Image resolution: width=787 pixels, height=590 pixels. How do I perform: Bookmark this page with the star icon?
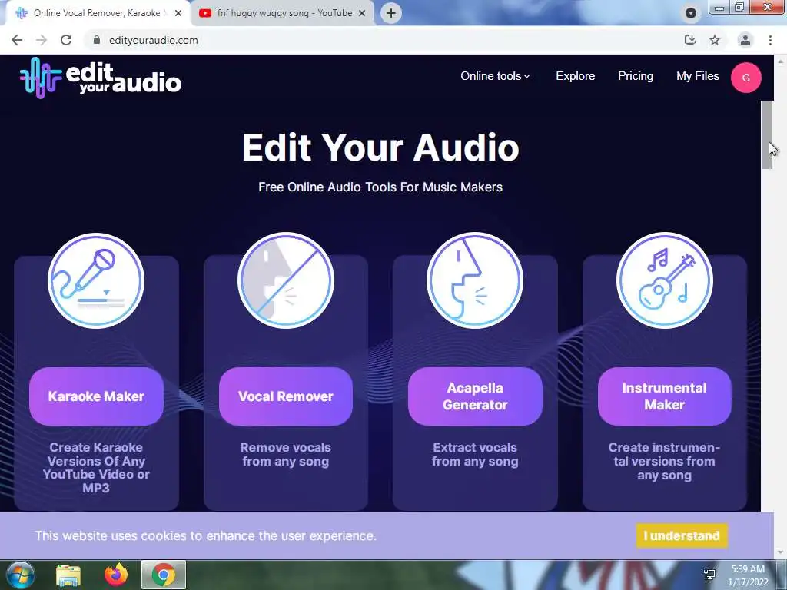715,40
